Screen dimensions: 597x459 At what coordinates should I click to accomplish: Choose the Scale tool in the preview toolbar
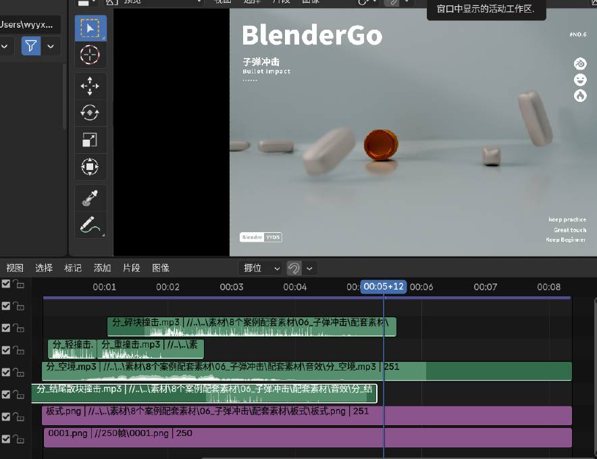coord(90,140)
